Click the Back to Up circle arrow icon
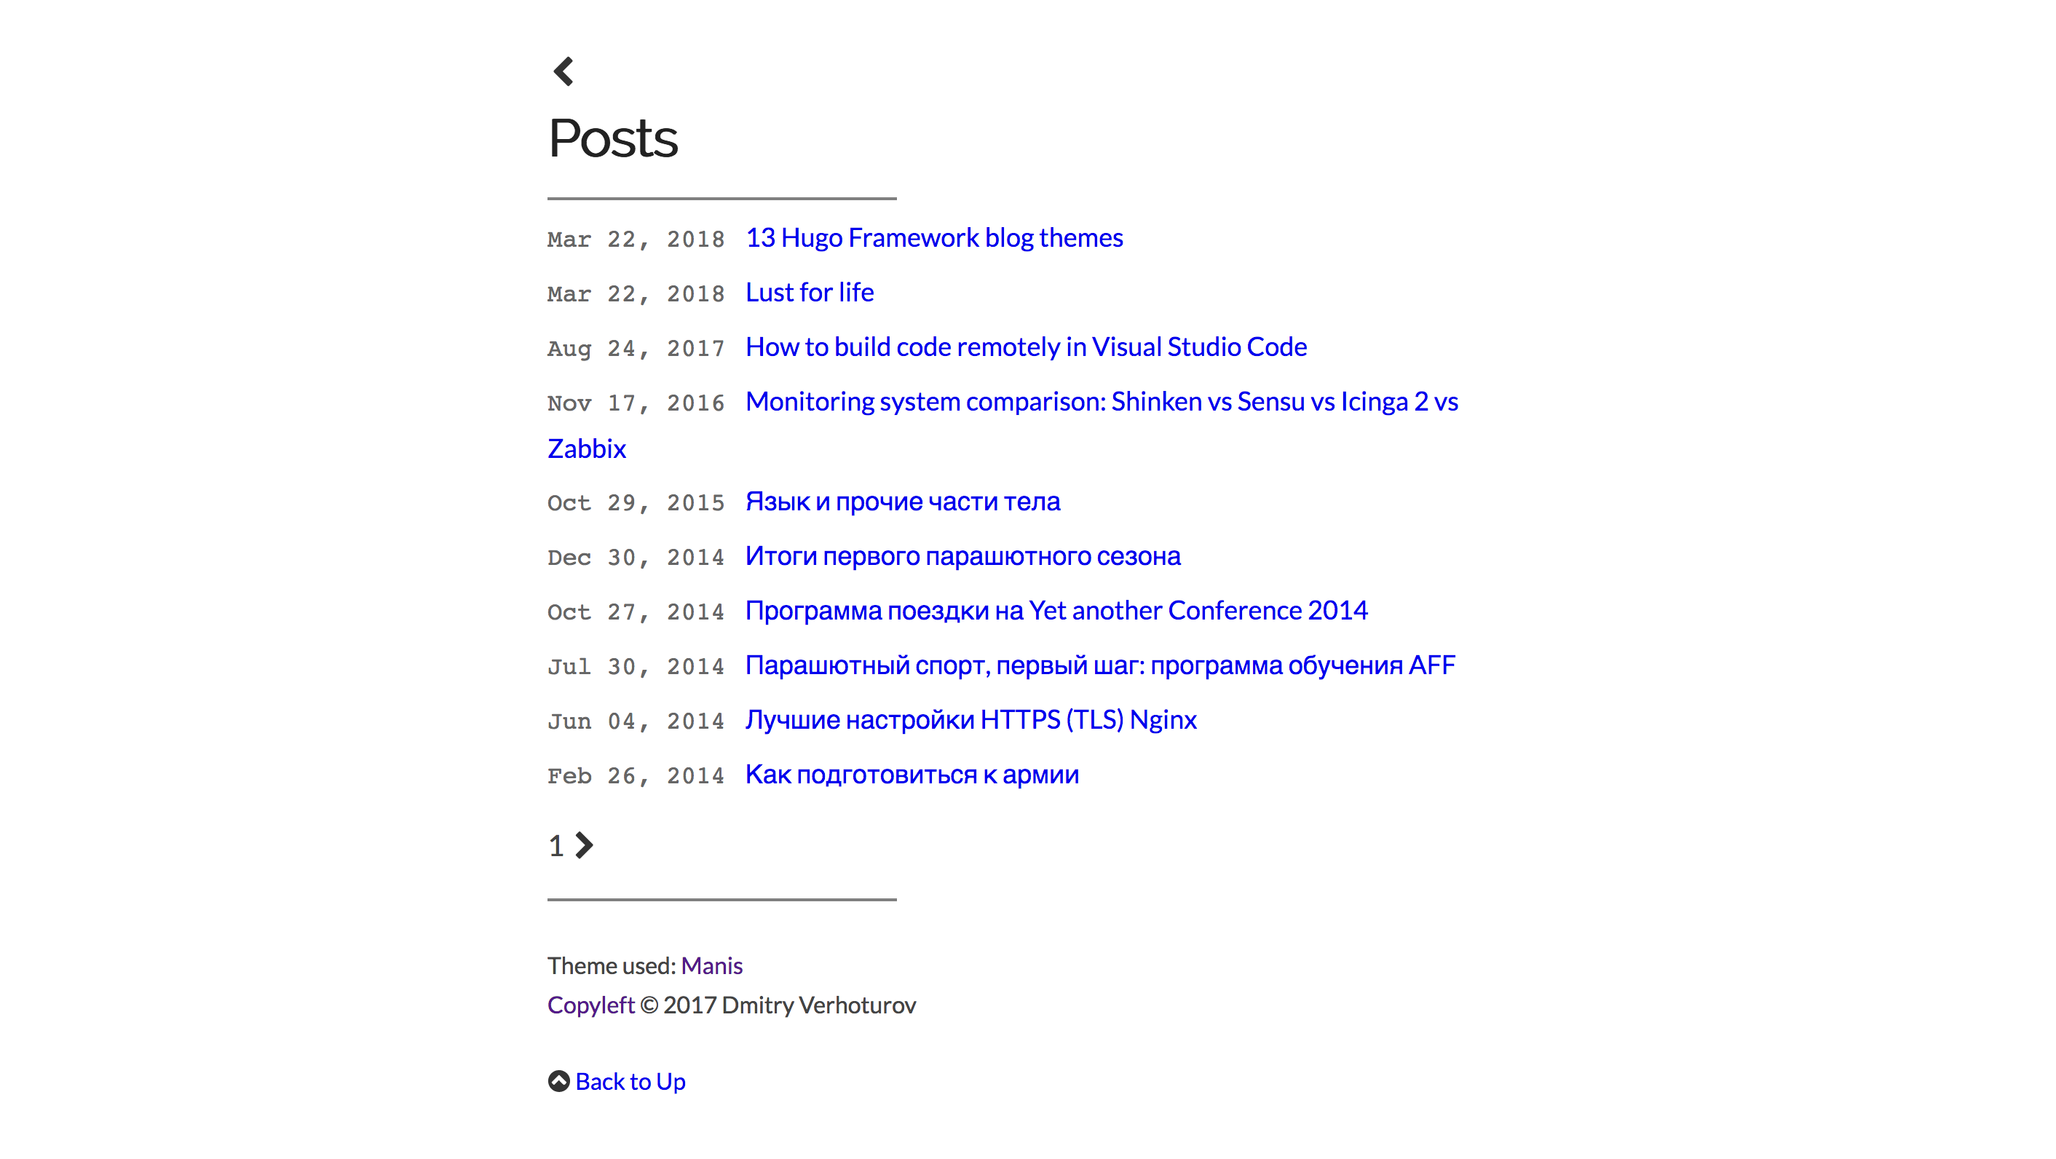The image size is (2056, 1159). (558, 1081)
